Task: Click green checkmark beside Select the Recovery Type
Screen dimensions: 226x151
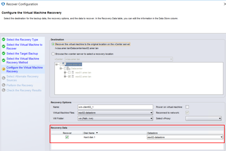Action: tap(3, 40)
